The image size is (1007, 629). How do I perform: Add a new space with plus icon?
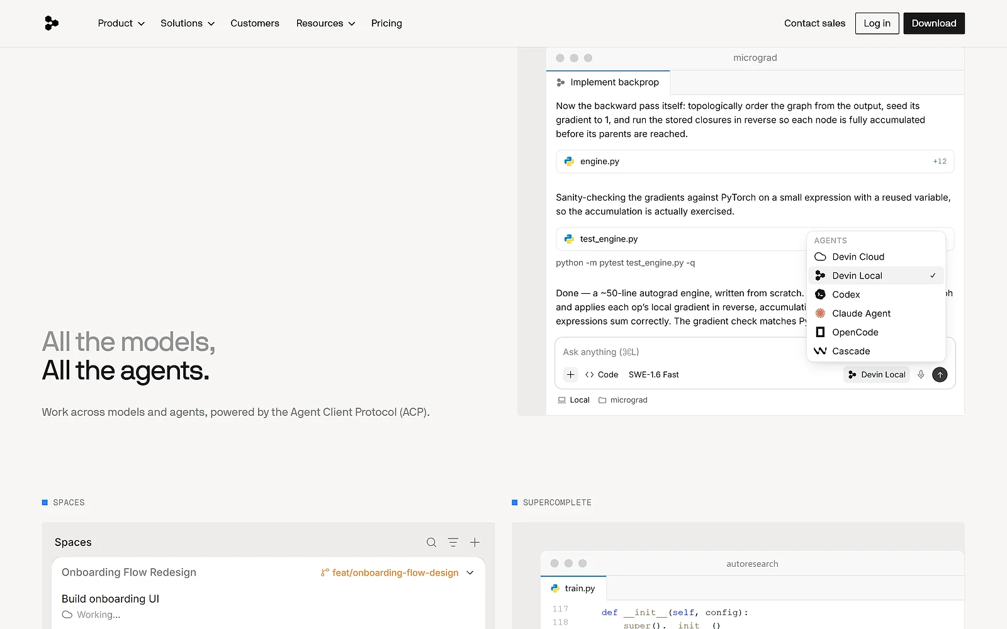[x=475, y=542]
